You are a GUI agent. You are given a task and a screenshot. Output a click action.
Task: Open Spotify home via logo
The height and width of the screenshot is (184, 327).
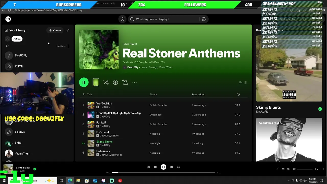tap(8, 19)
